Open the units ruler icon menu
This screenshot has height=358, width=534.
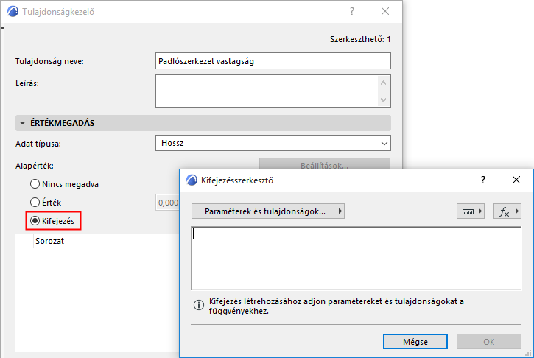click(471, 211)
